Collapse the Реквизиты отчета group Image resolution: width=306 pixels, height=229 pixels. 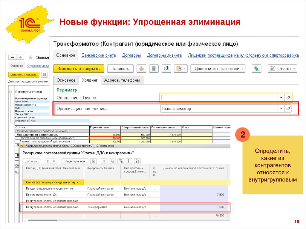coord(10,92)
